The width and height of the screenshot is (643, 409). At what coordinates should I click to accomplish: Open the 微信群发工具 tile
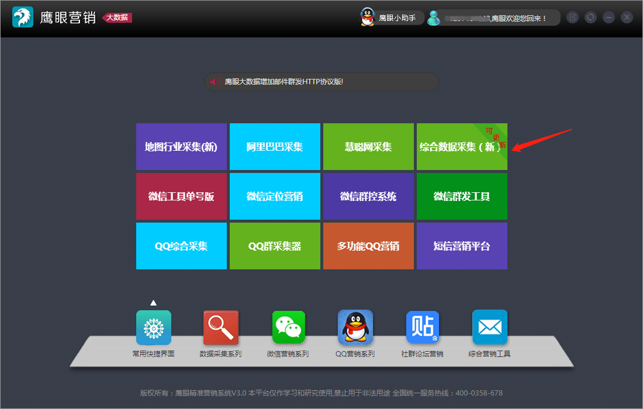(462, 196)
